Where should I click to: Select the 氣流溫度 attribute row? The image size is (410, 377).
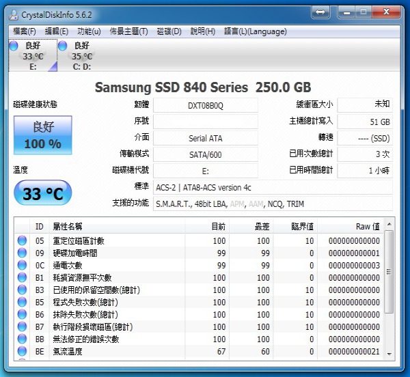(200, 351)
